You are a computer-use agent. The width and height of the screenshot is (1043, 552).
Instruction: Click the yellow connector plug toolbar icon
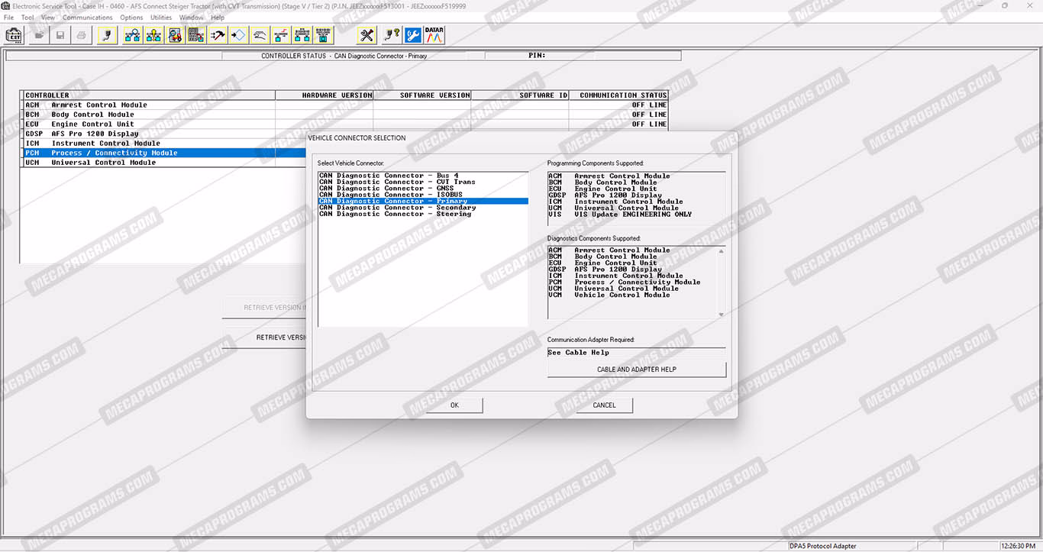tap(108, 35)
